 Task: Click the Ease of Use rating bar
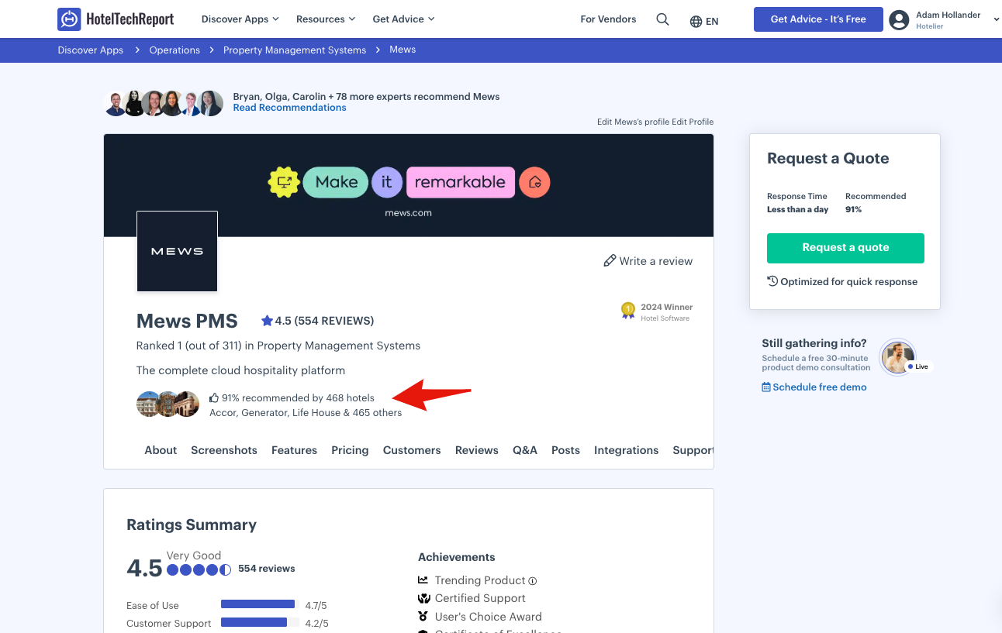(260, 604)
